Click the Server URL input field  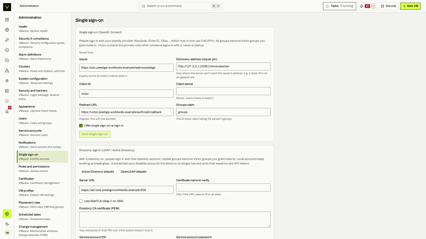pos(126,190)
